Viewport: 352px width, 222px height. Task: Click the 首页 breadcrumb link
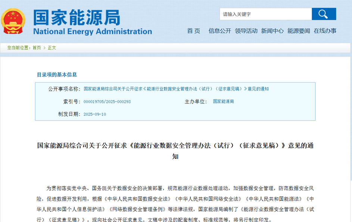37,48
